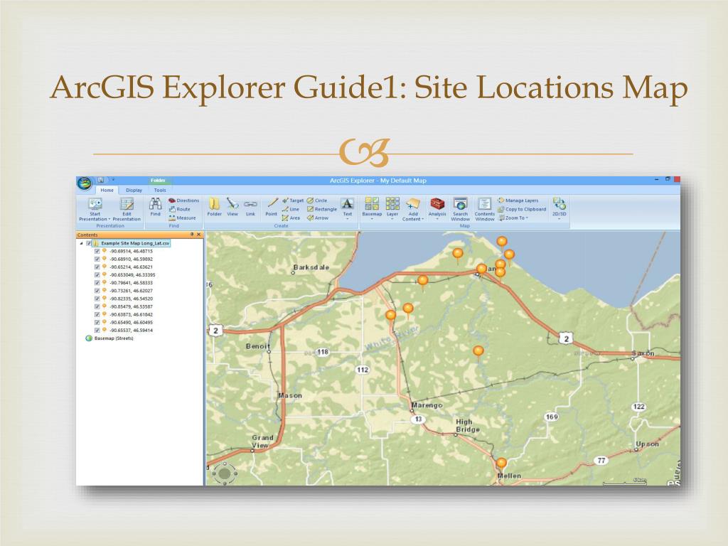
Task: Open the Layer dropdown gallery
Action: tap(392, 210)
